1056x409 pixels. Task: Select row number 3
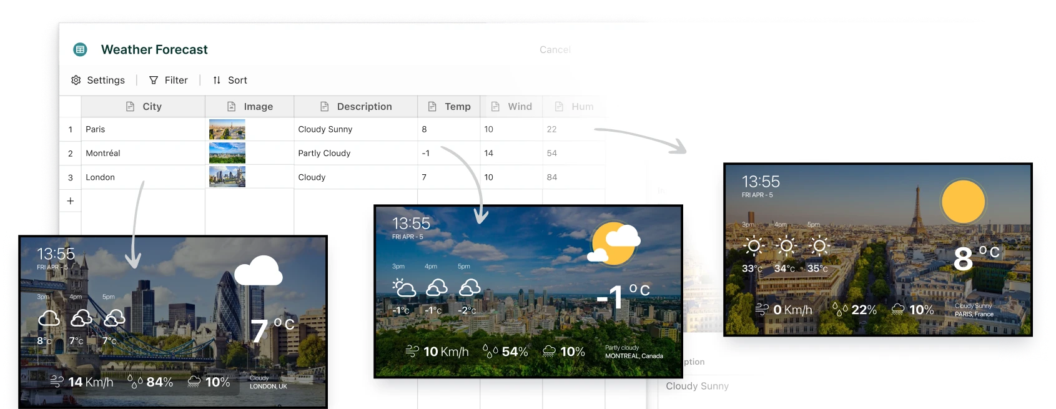point(71,177)
